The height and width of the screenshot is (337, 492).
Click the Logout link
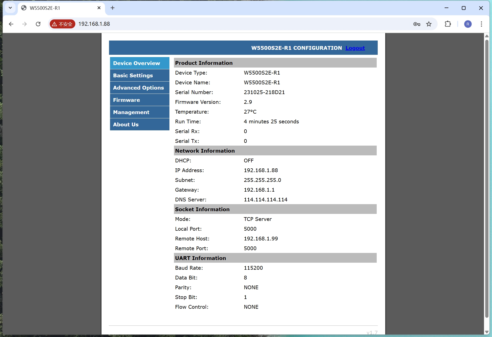[x=355, y=48]
